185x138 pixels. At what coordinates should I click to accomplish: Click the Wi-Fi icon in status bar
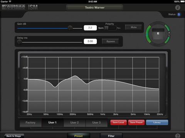(10, 2)
